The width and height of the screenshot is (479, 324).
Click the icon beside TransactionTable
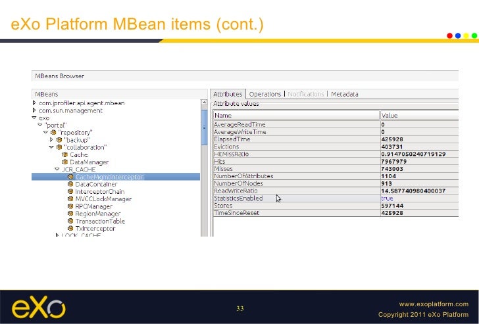click(70, 221)
